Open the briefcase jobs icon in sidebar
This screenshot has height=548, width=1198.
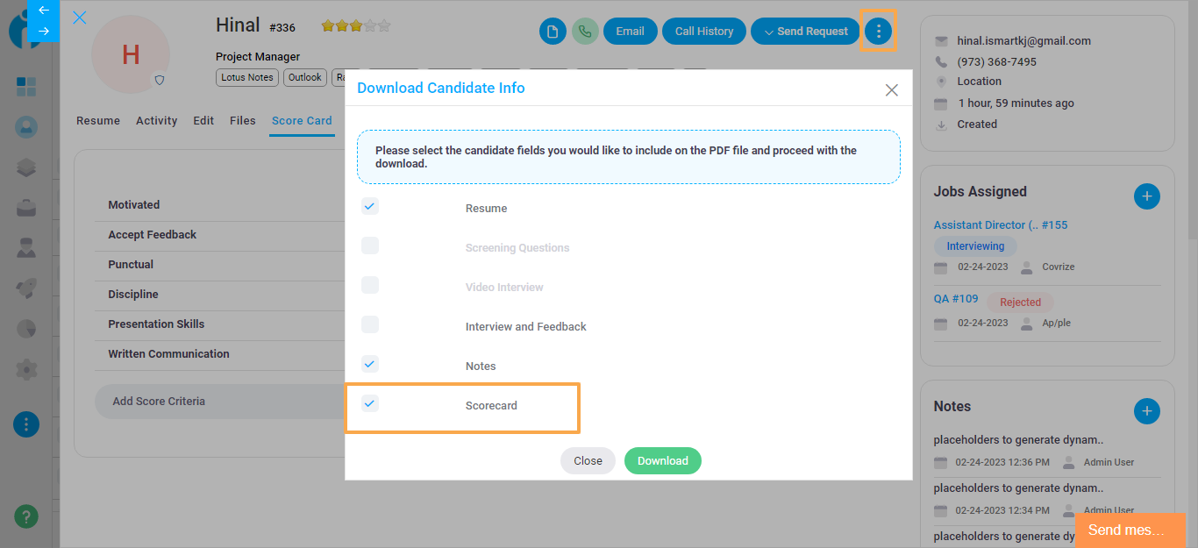click(26, 208)
